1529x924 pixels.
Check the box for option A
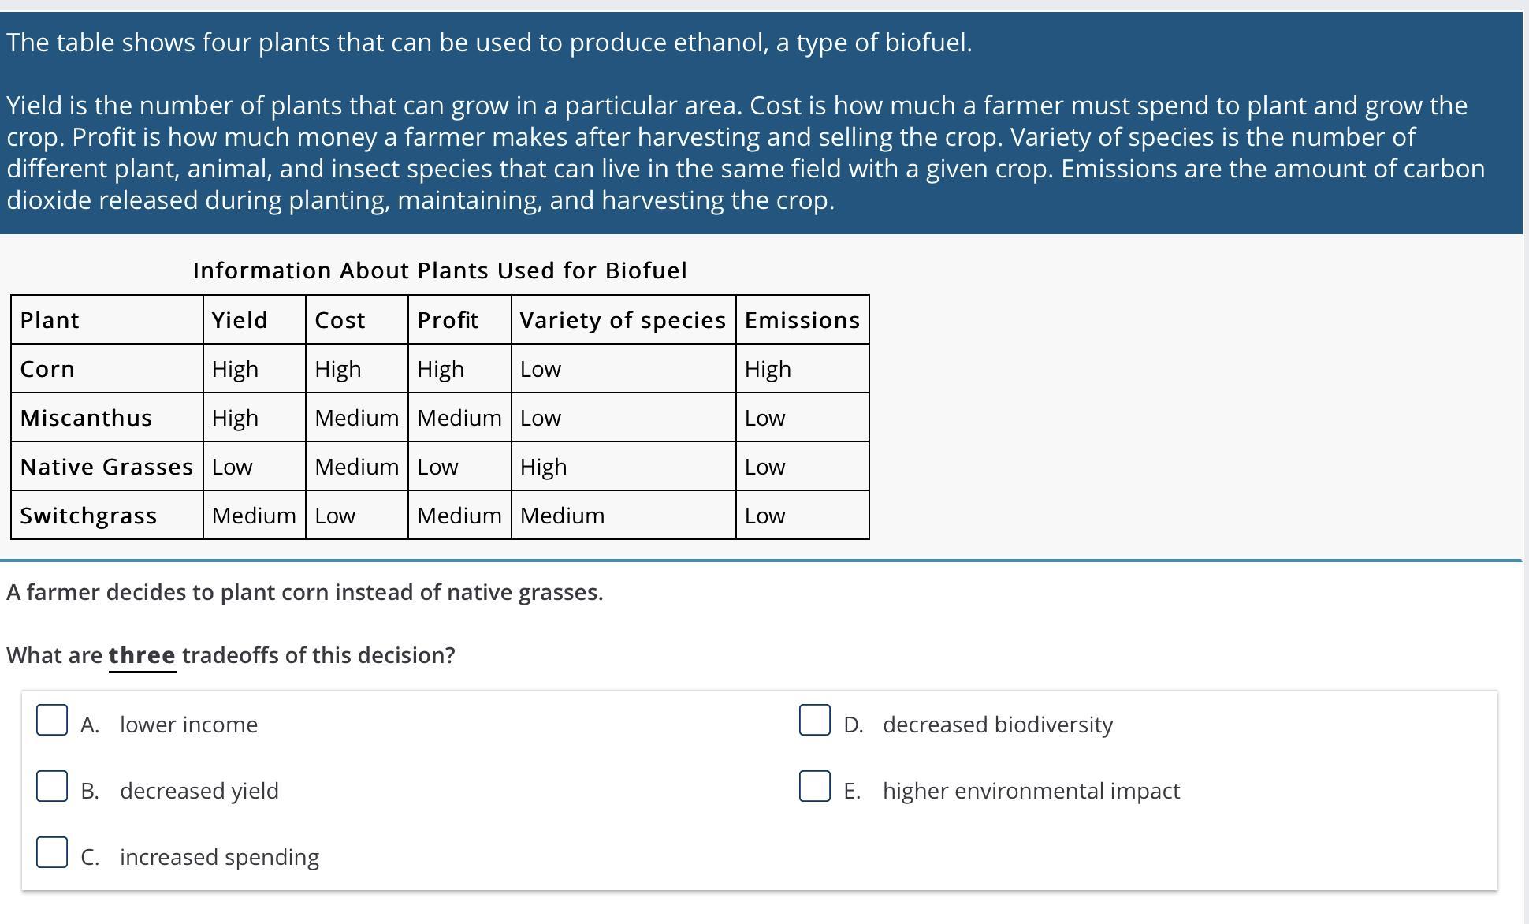(52, 720)
